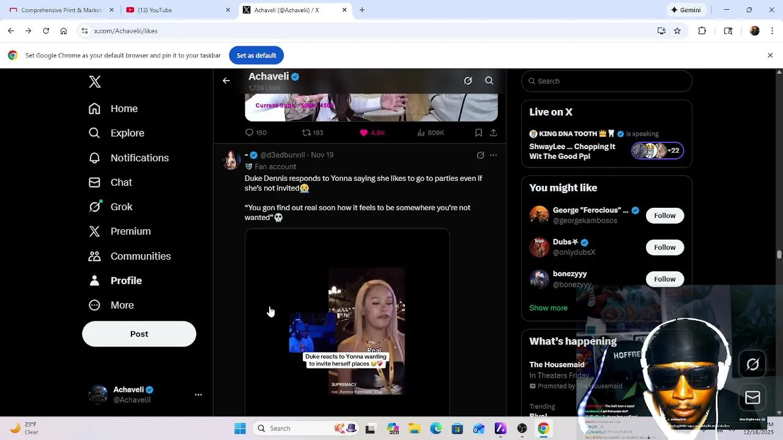Bookmark the post with 809K views
Screen dimensions: 783x440
coord(478,133)
